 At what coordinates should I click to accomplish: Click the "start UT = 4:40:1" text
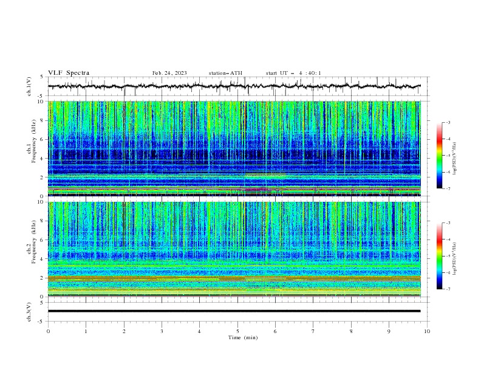293,73
